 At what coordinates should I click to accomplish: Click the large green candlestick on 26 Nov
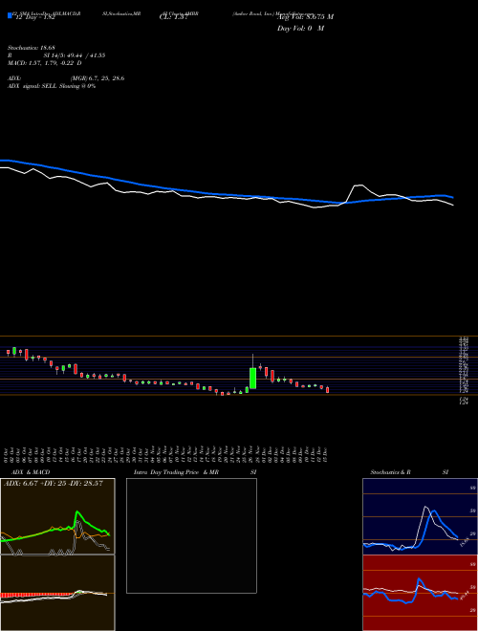252,378
